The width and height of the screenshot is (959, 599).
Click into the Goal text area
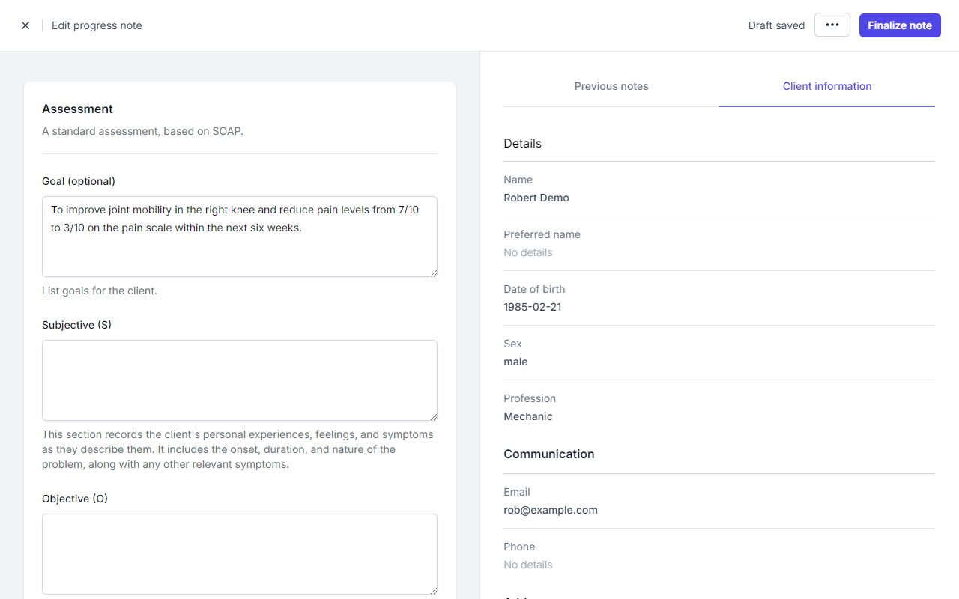point(239,247)
